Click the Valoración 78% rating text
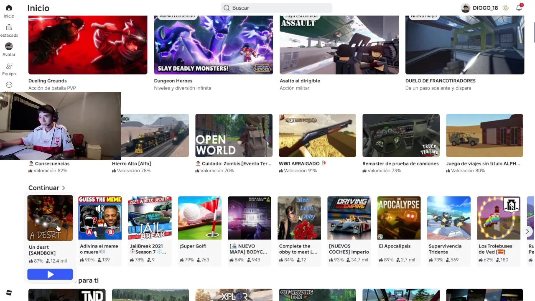This screenshot has width=535, height=301. (134, 171)
